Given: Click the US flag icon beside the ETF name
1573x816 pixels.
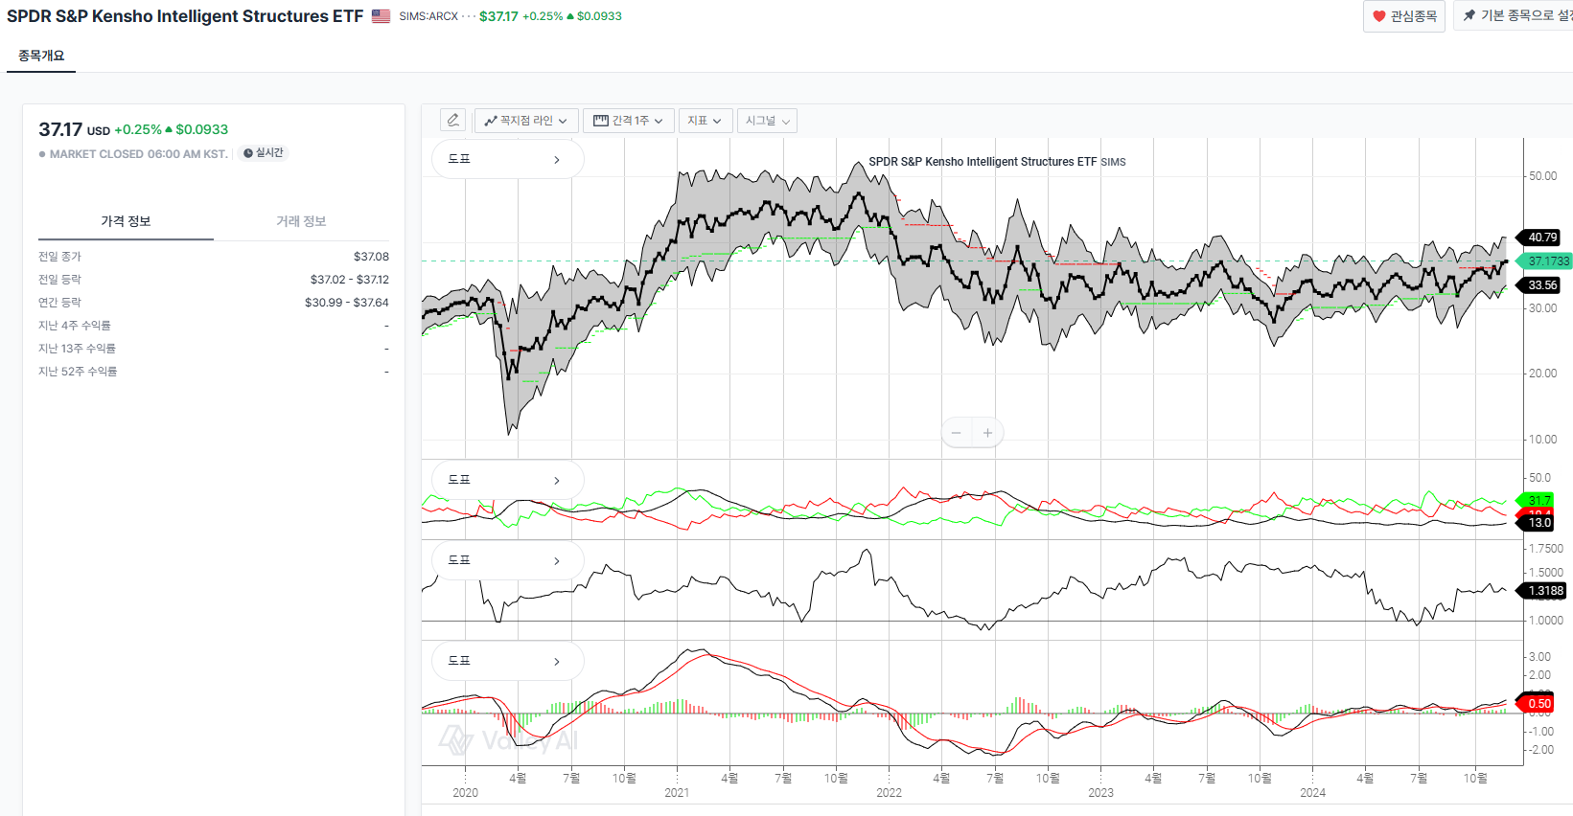Looking at the screenshot, I should point(381,16).
